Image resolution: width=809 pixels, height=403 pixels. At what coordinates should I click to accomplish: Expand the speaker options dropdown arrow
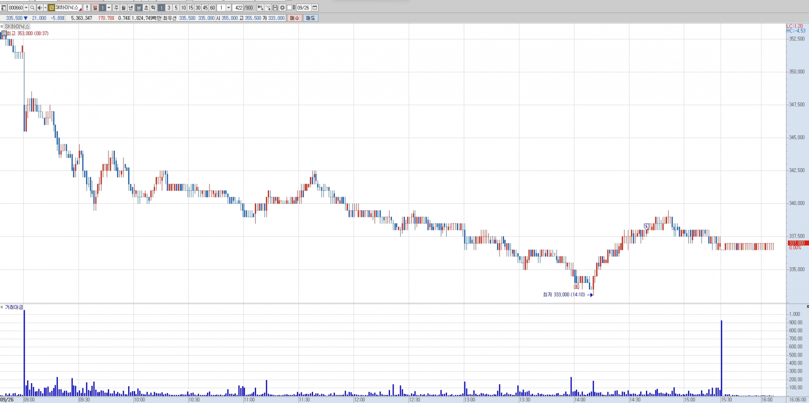point(45,8)
